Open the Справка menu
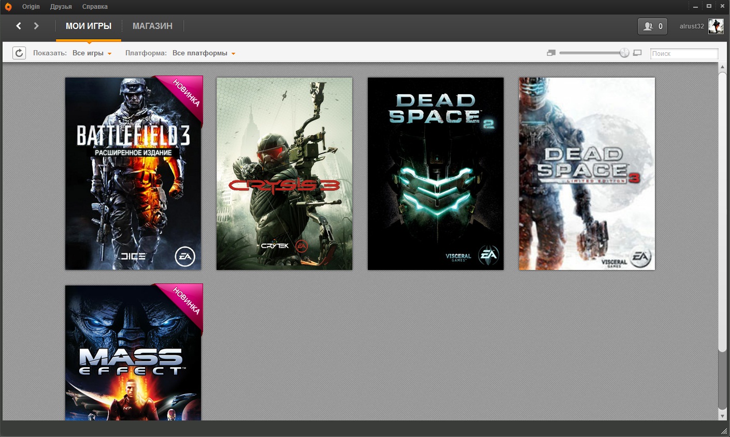This screenshot has width=730, height=437. click(95, 7)
